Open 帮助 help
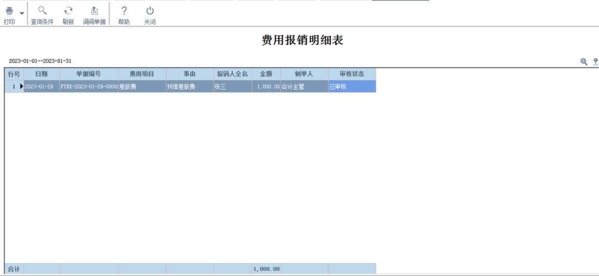 tap(124, 15)
